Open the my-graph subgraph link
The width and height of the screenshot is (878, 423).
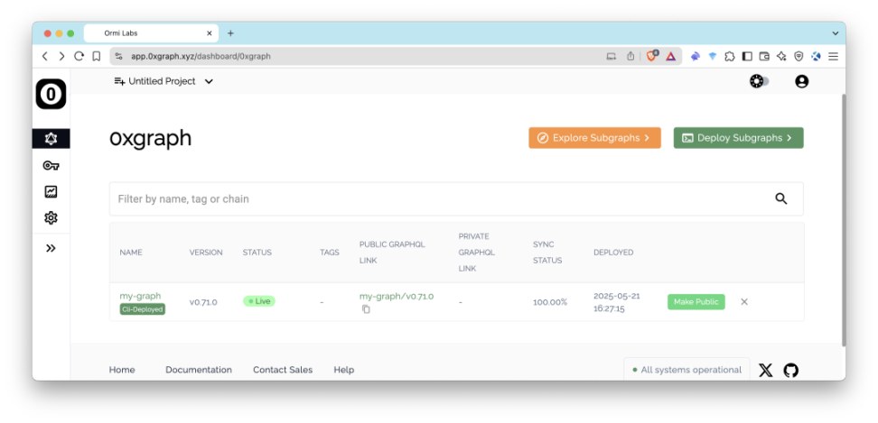(x=140, y=296)
